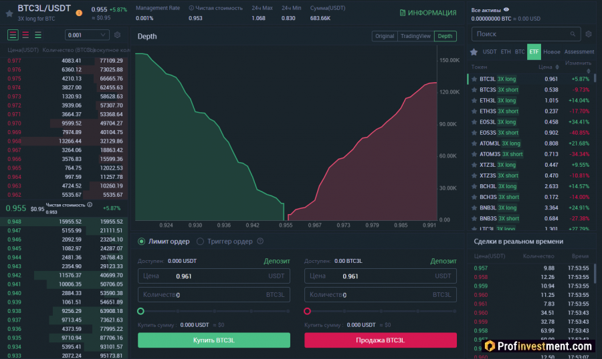
Task: Click the token list scrollbar
Action: (x=595, y=78)
